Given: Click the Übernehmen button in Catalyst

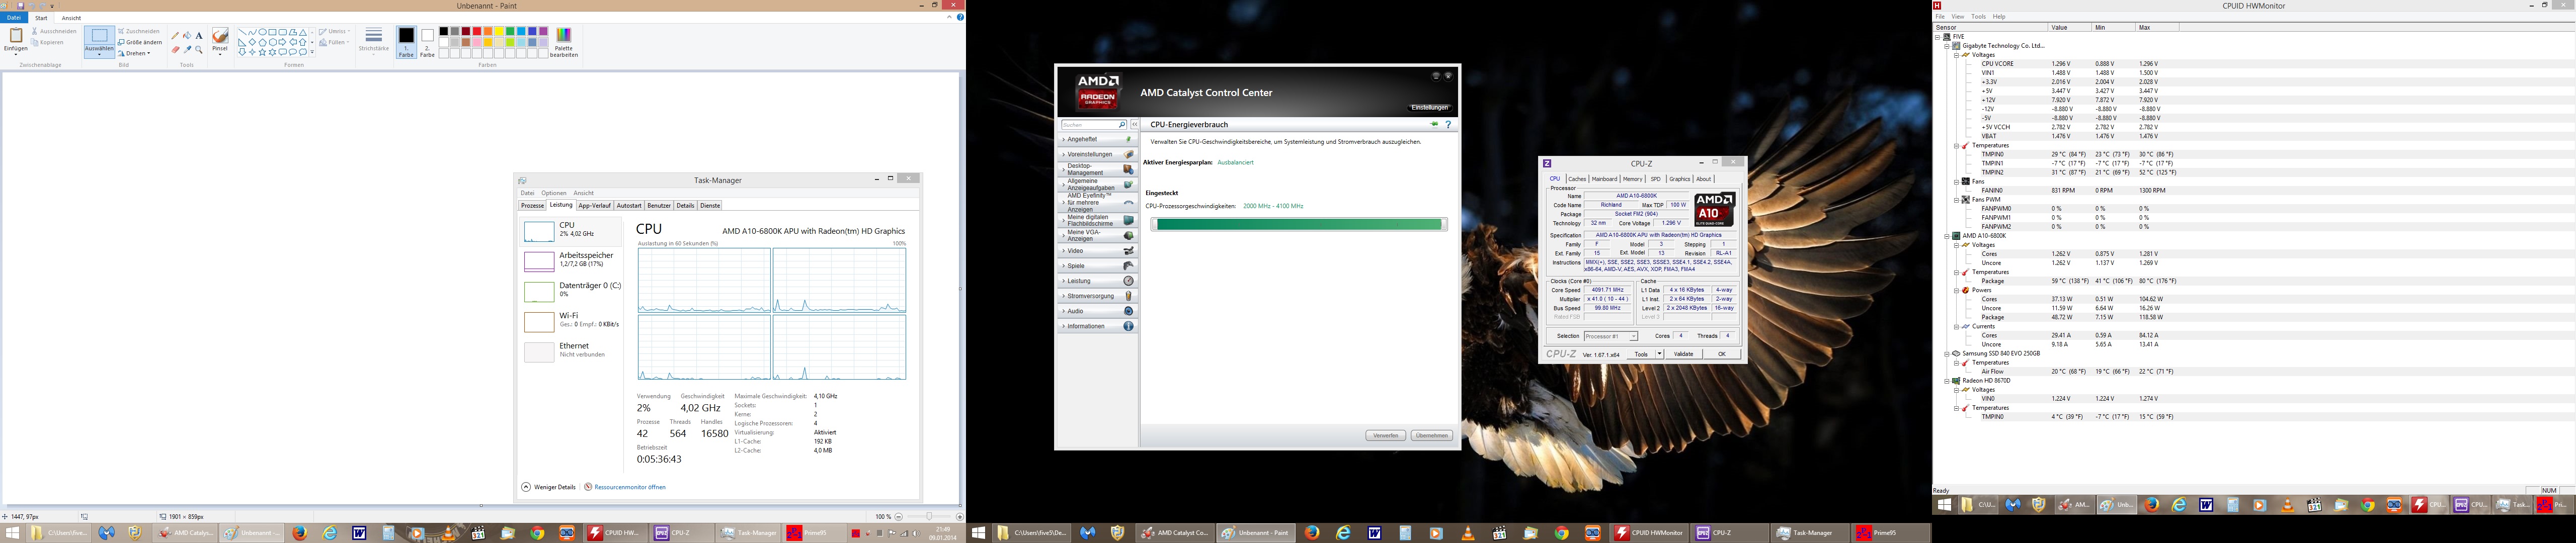Looking at the screenshot, I should tap(1432, 435).
